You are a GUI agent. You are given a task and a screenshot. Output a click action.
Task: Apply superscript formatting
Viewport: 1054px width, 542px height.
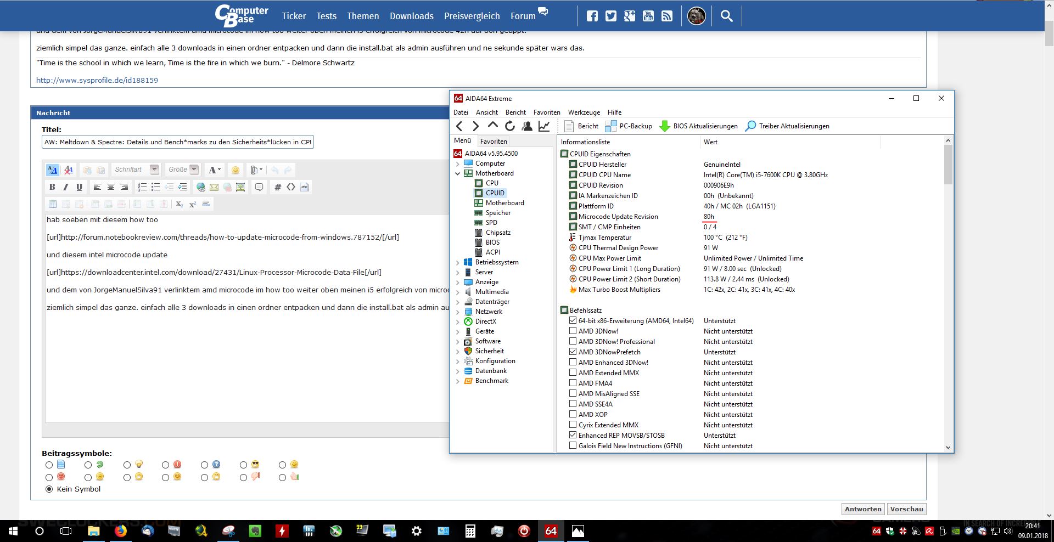click(193, 204)
